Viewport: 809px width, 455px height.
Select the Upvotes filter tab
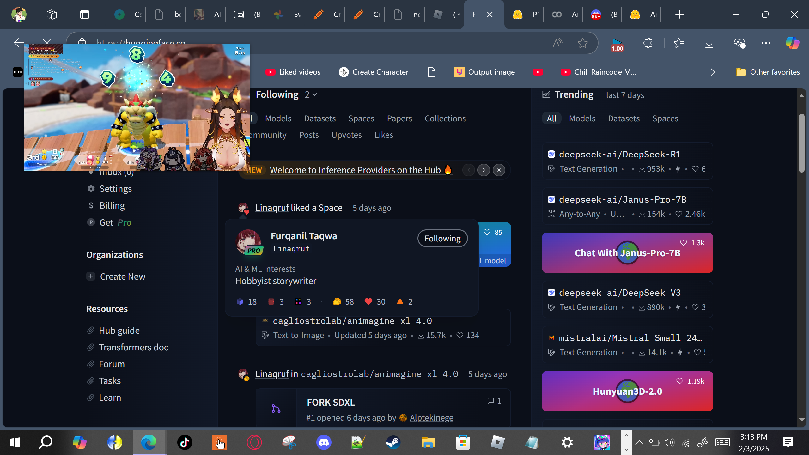(347, 135)
